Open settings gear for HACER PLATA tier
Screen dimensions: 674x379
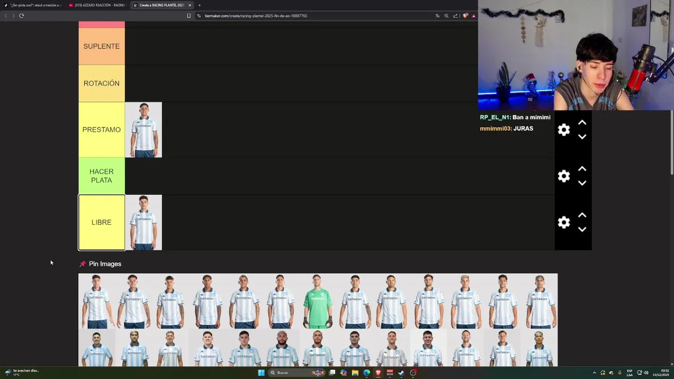click(564, 176)
